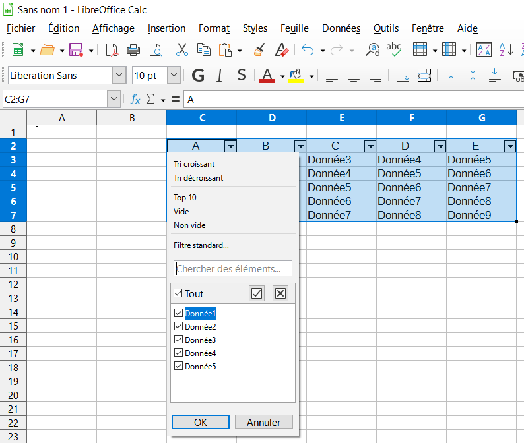Viewport: 524px width, 443px height.
Task: Open the Données menu
Action: [341, 28]
